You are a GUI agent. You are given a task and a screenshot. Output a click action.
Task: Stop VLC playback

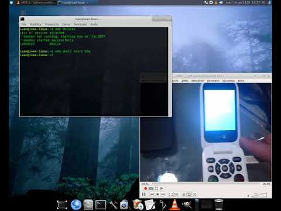[157, 195]
